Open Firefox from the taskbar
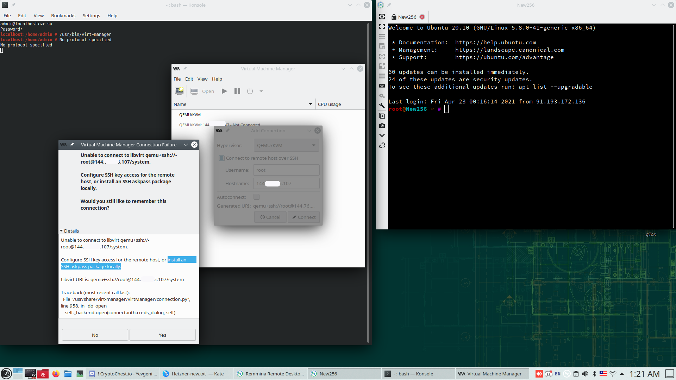 [56, 374]
